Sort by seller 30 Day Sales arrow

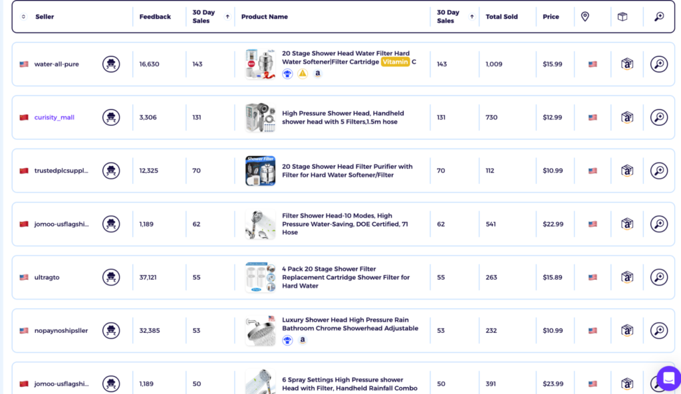click(x=227, y=17)
